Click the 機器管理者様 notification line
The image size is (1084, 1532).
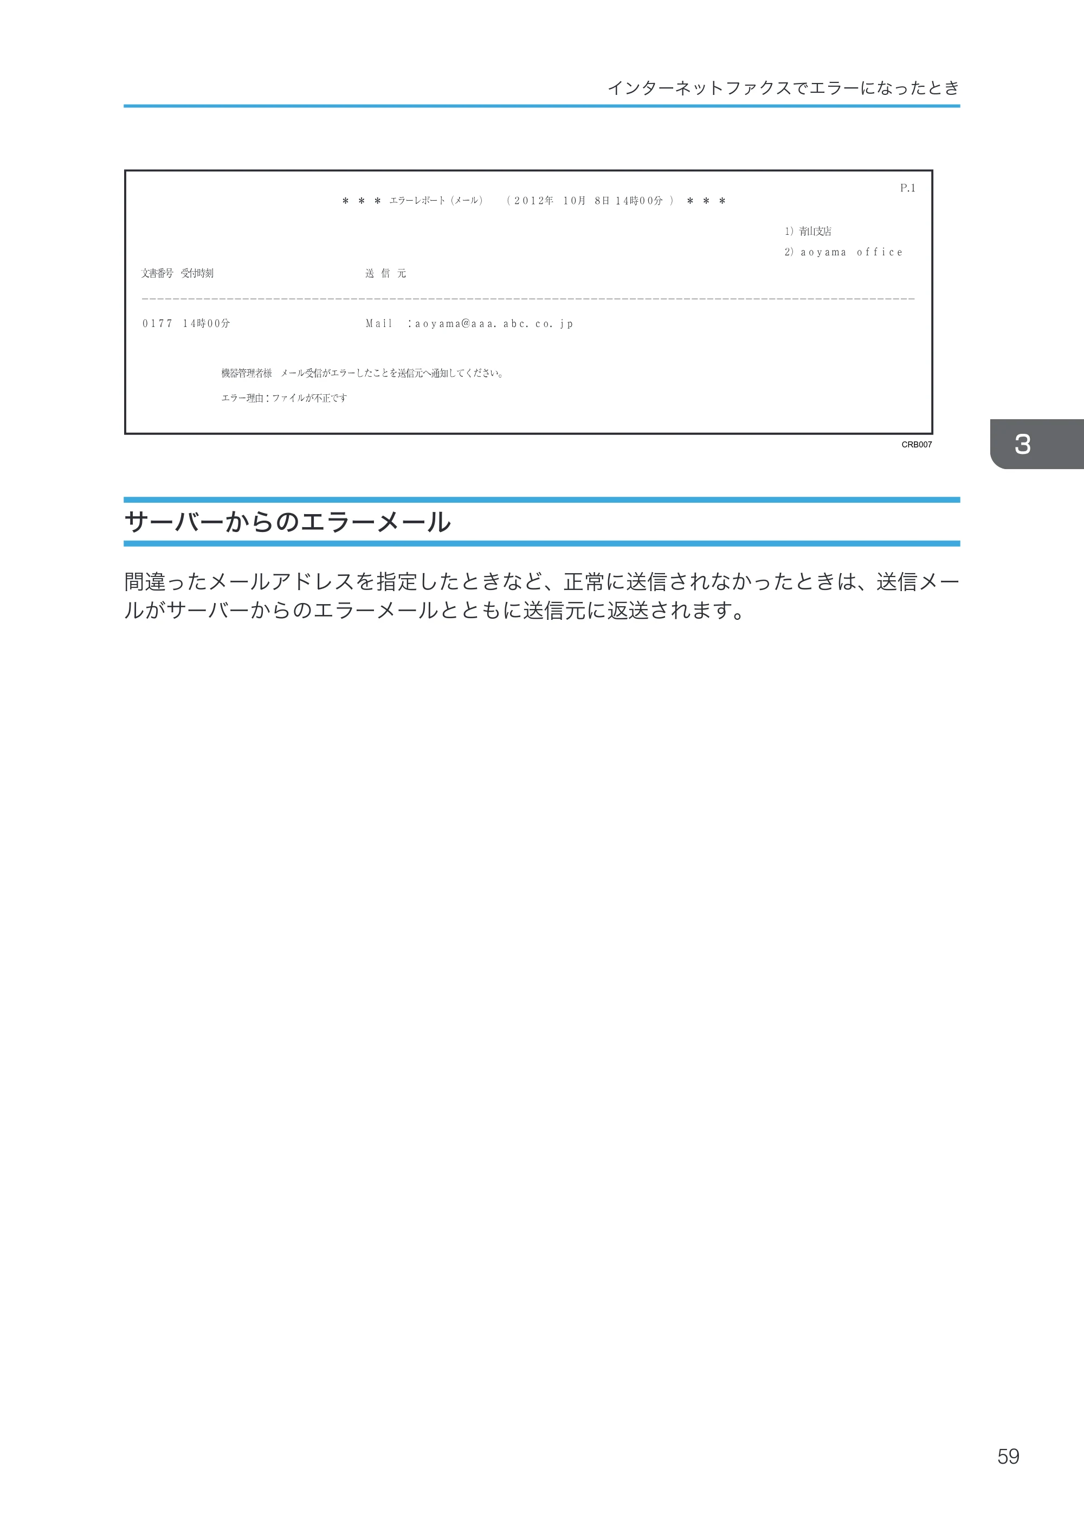point(363,373)
